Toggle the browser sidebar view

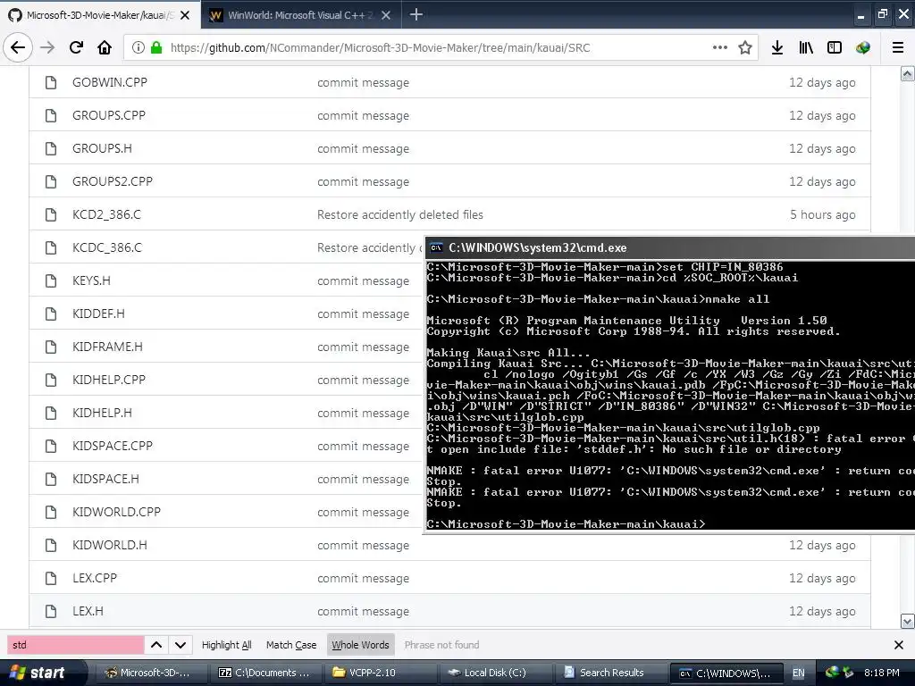pyautogui.click(x=835, y=47)
